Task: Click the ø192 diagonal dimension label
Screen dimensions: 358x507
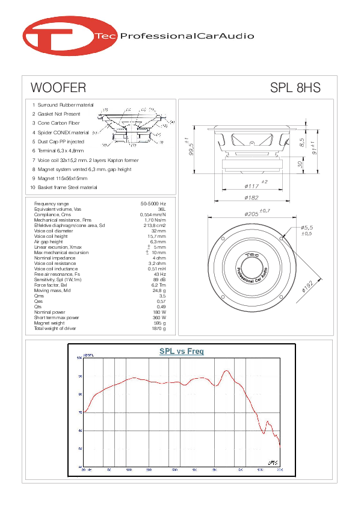Action: pyautogui.click(x=307, y=287)
